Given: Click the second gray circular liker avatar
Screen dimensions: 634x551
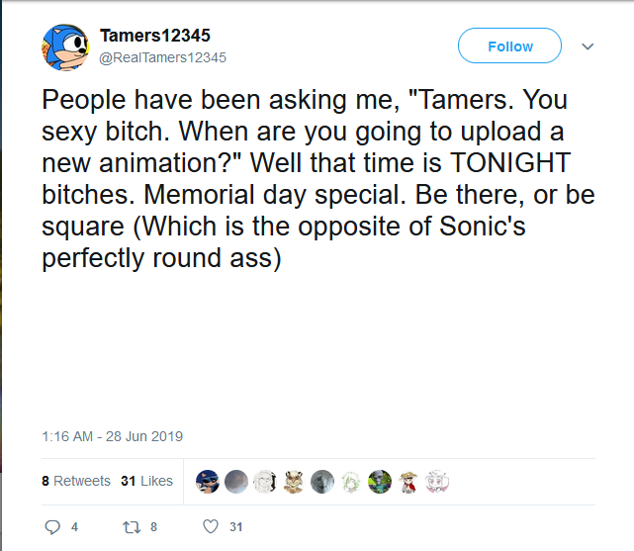Looking at the screenshot, I should coord(236,482).
